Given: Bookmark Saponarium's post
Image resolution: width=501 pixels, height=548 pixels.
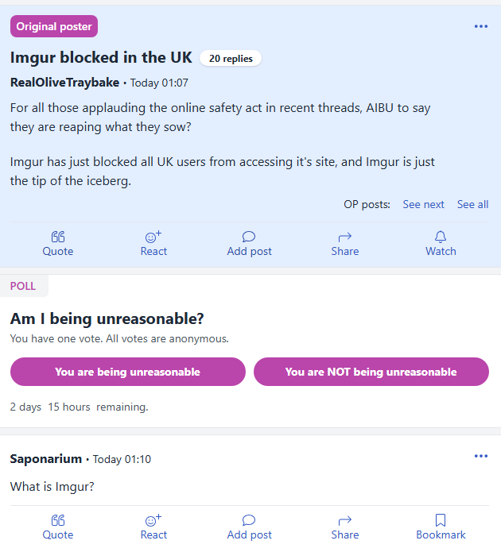Looking at the screenshot, I should (441, 527).
